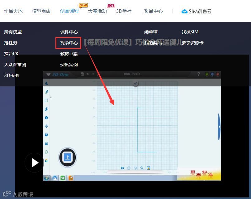Click the magnifier zoom icon below grid
251x199 pixels.
coord(142,168)
